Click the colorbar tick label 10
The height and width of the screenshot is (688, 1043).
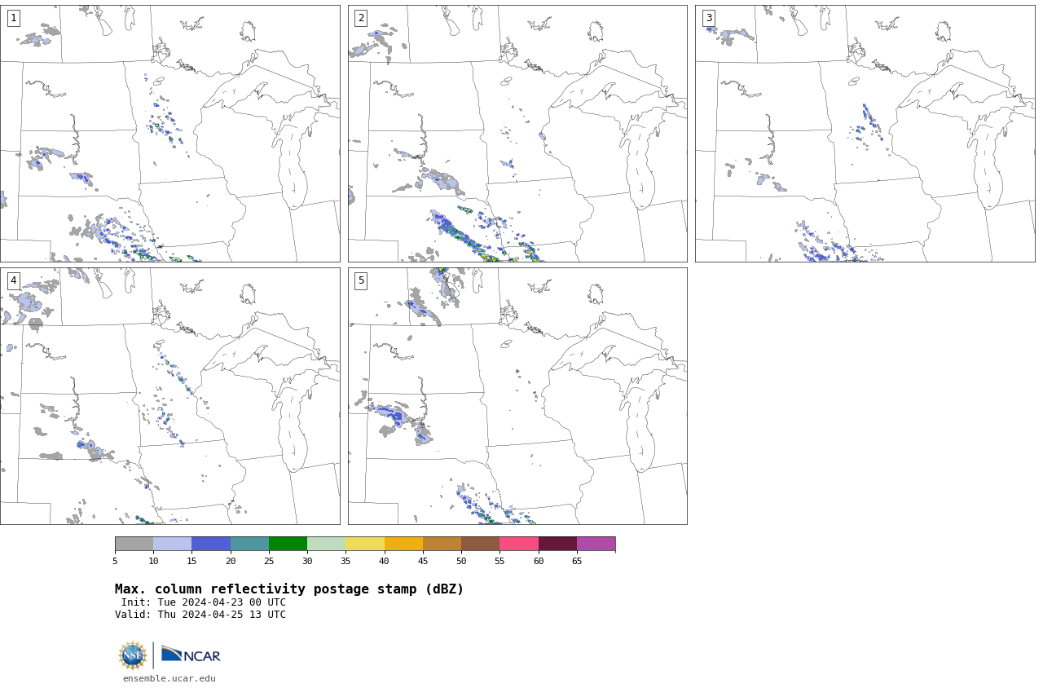click(153, 561)
